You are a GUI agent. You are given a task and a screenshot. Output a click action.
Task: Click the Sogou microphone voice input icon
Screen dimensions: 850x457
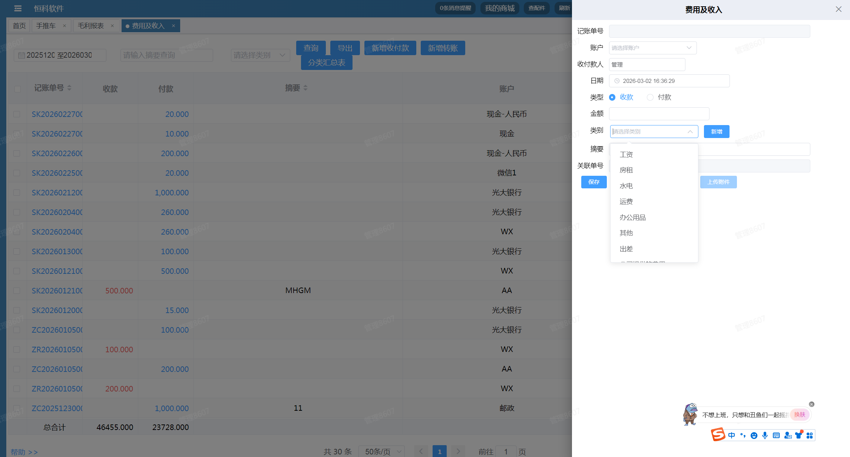click(765, 436)
